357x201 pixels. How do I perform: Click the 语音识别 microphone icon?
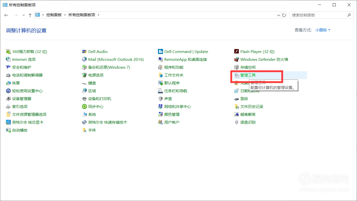tap(236, 122)
